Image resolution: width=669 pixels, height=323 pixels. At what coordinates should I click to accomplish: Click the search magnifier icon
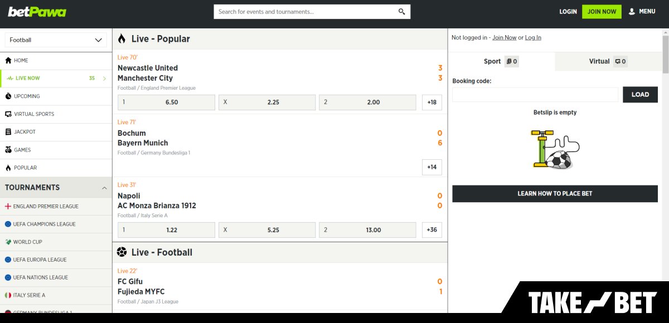402,12
